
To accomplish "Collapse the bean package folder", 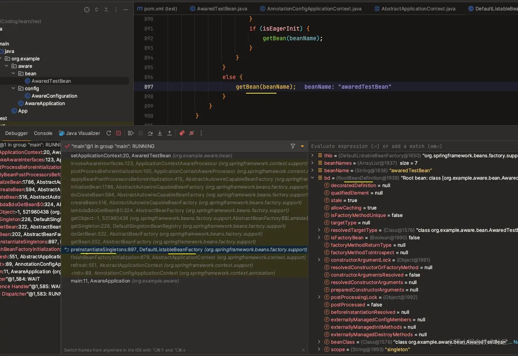I will [13, 73].
